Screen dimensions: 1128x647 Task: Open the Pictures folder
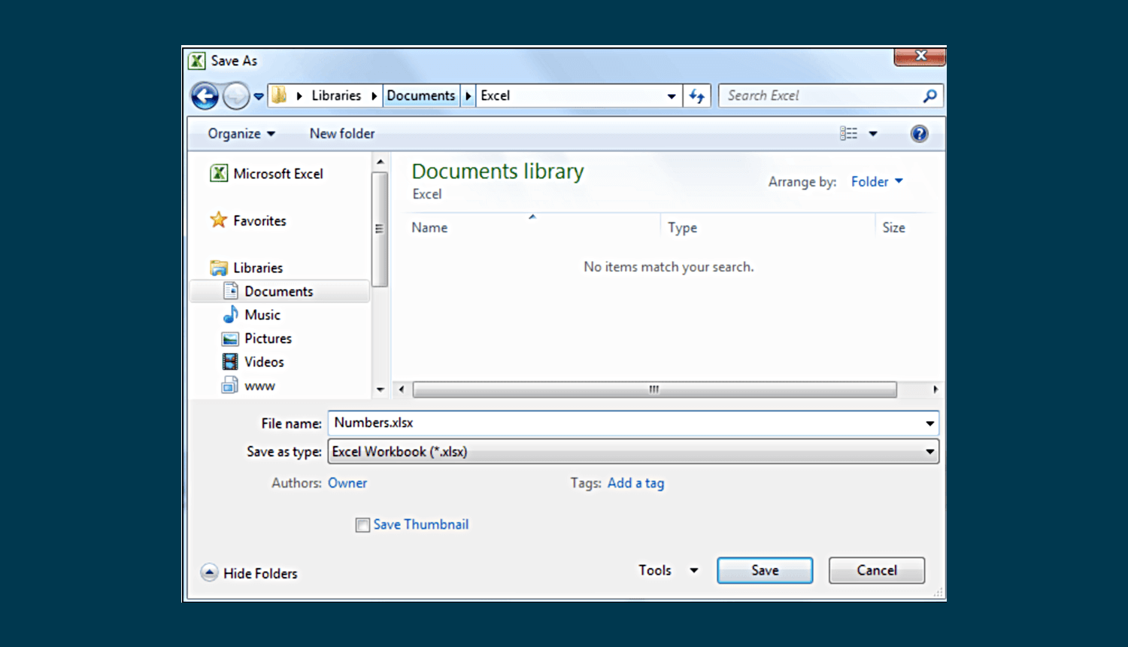[x=268, y=339]
